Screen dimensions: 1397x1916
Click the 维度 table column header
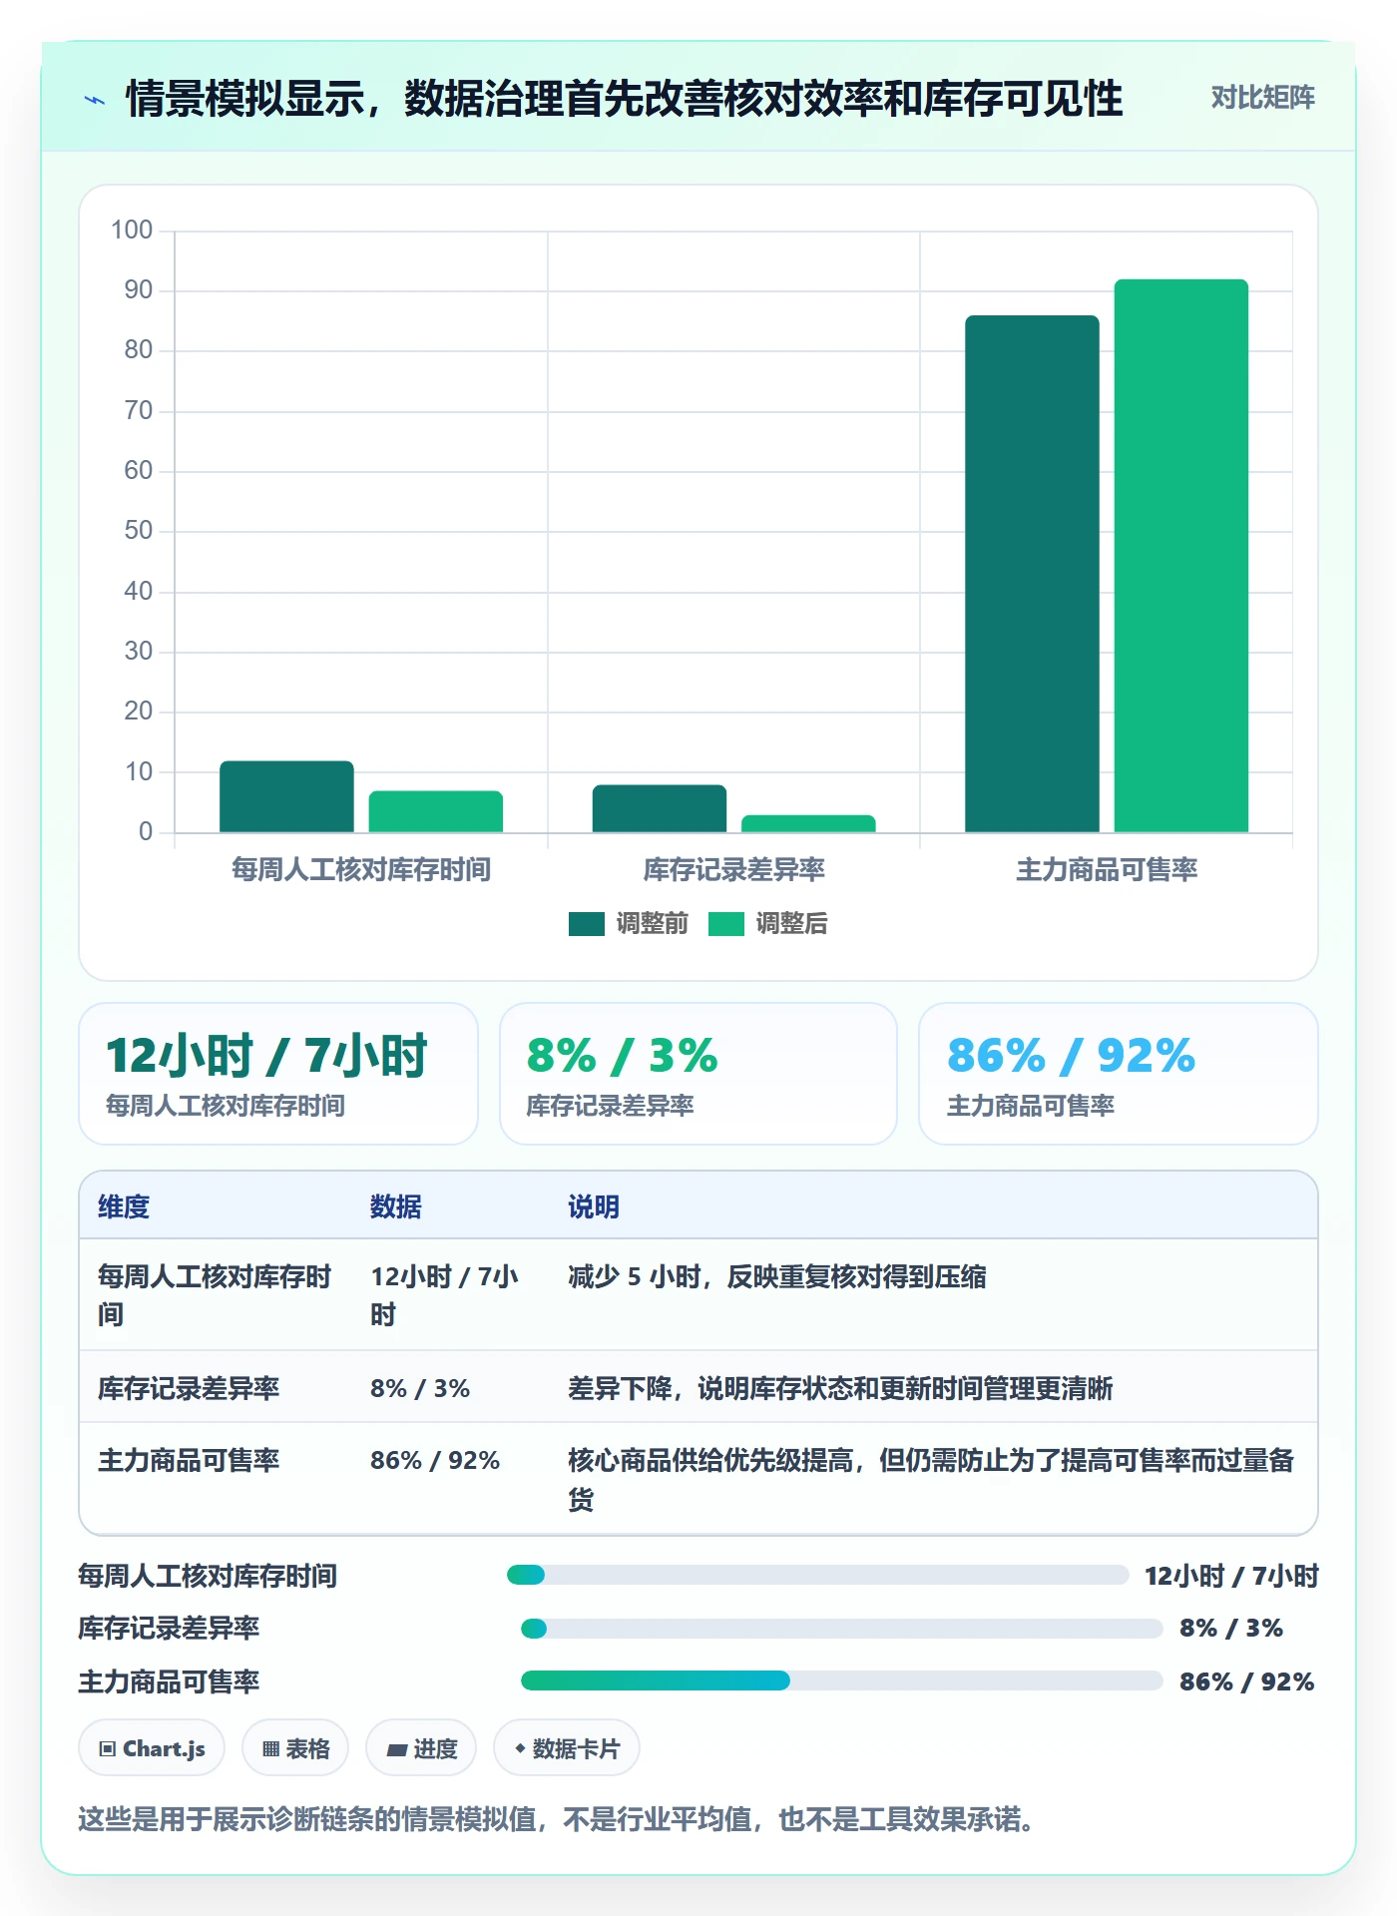click(x=124, y=1206)
